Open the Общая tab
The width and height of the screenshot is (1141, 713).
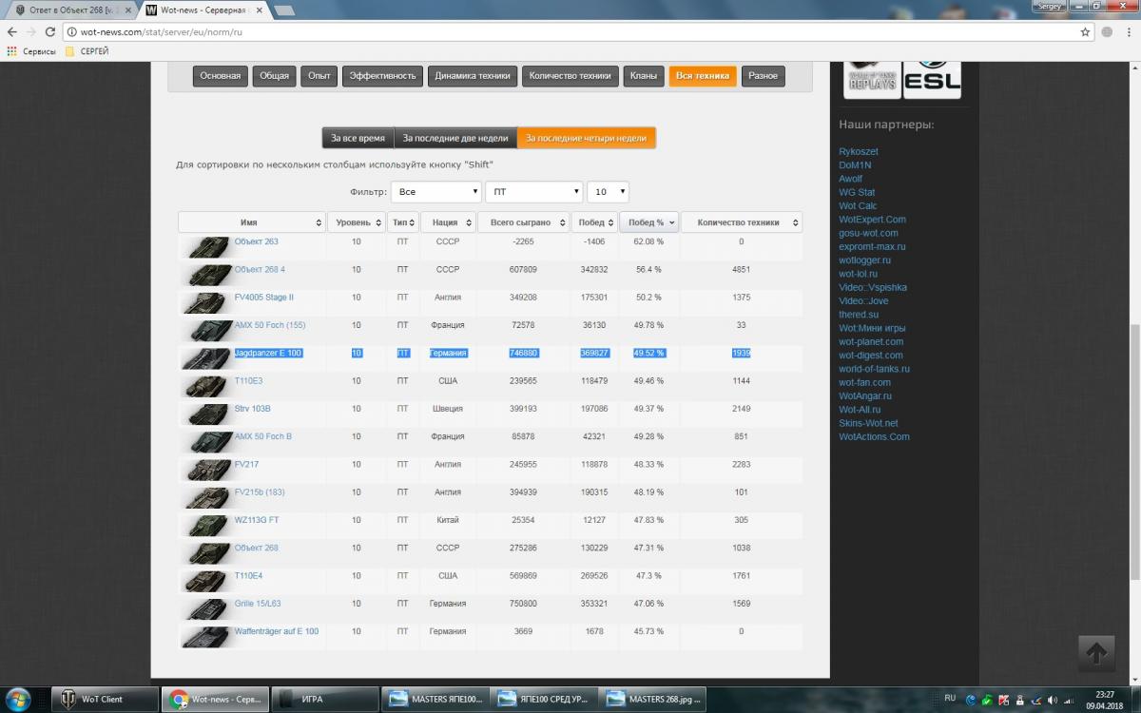(275, 76)
